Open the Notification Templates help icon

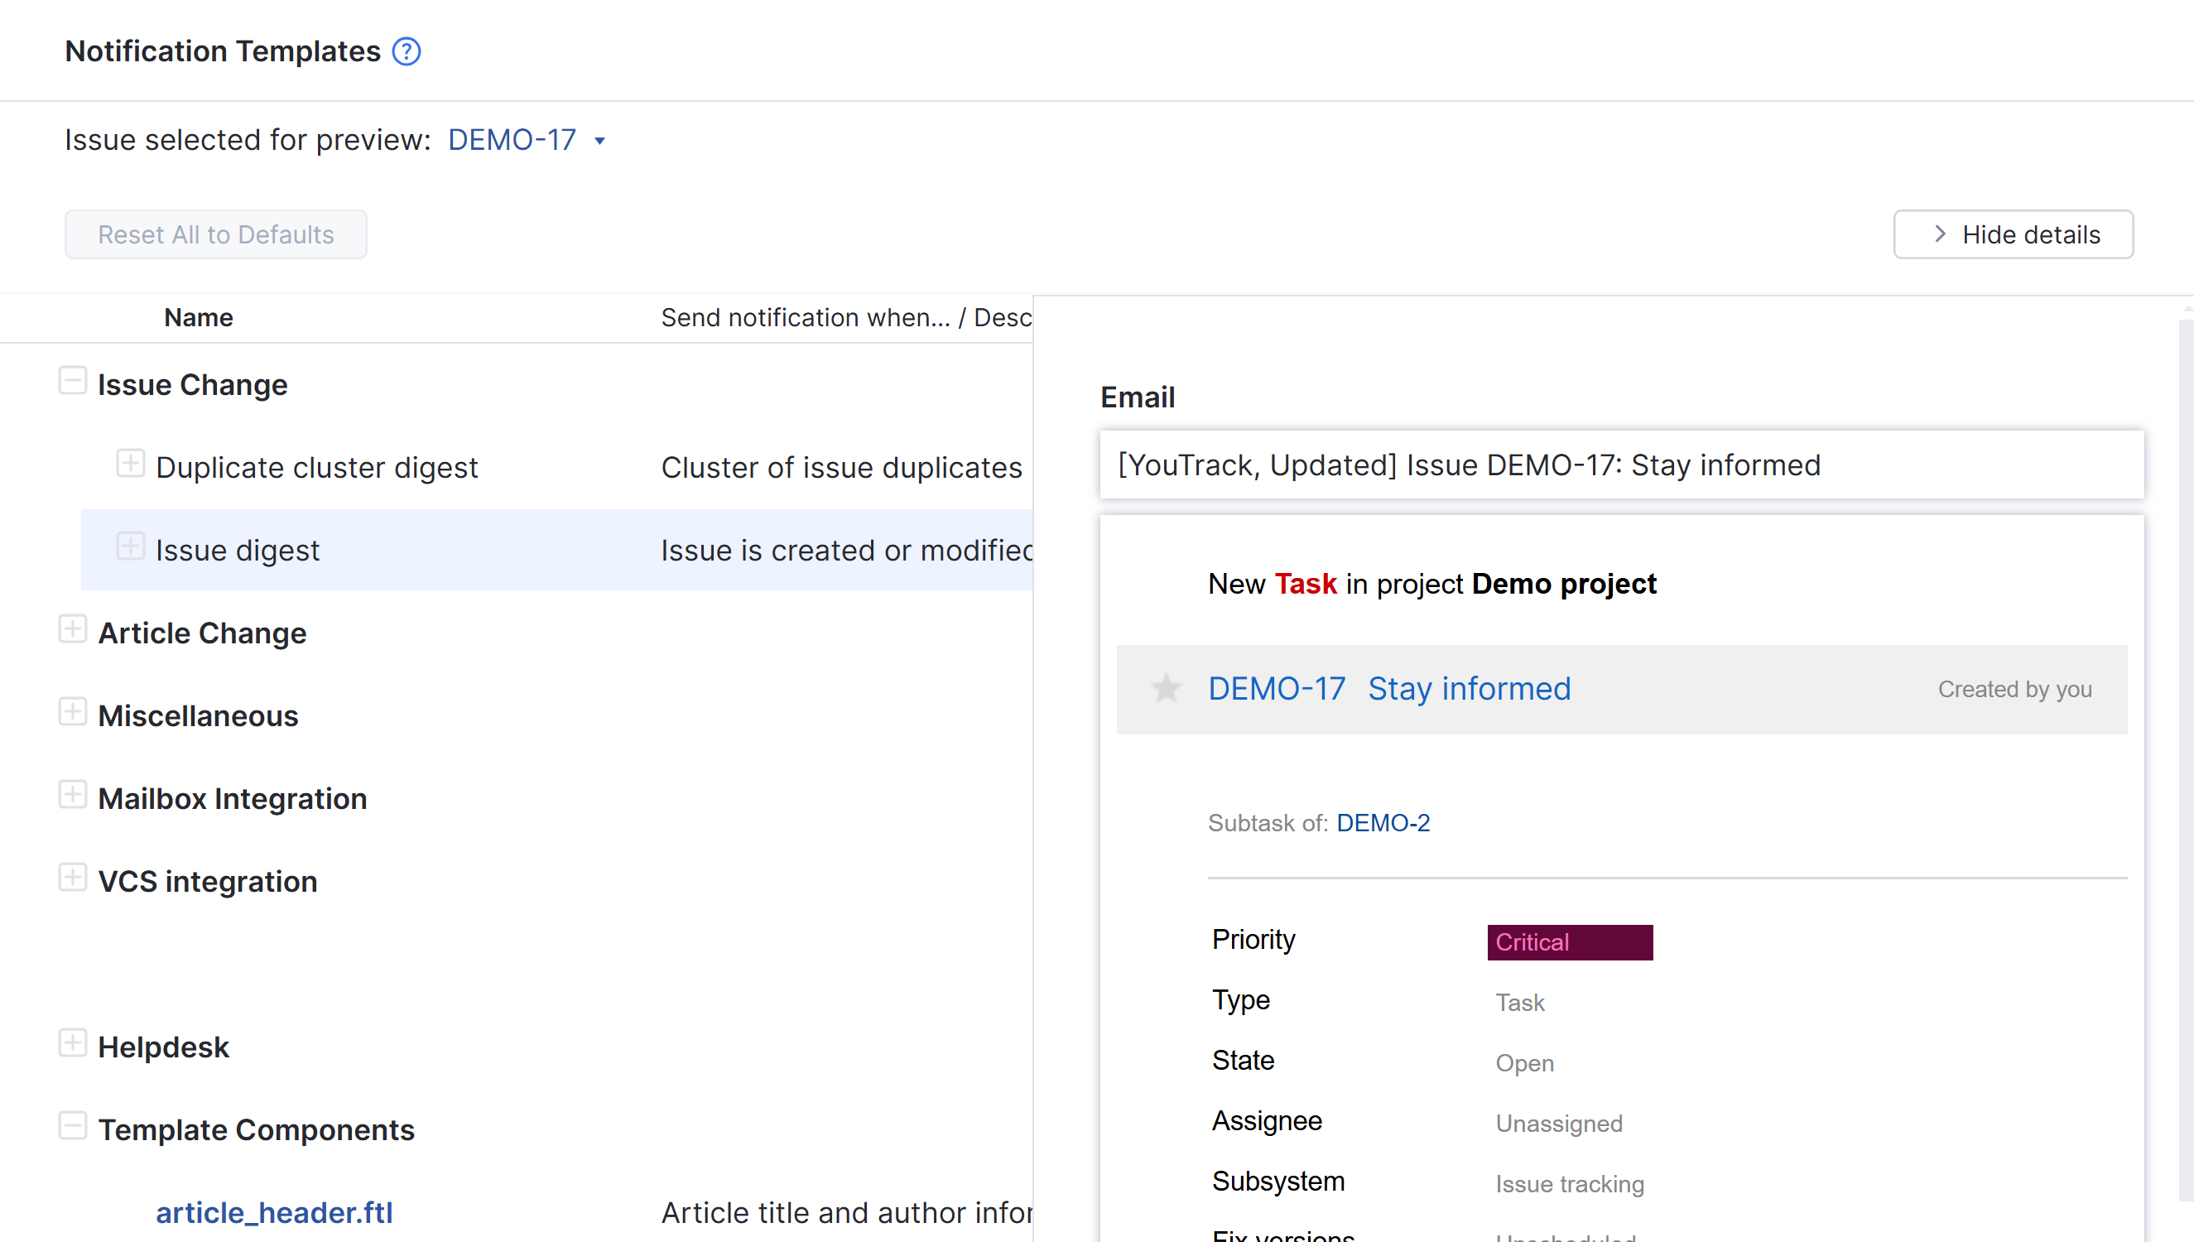pyautogui.click(x=407, y=51)
